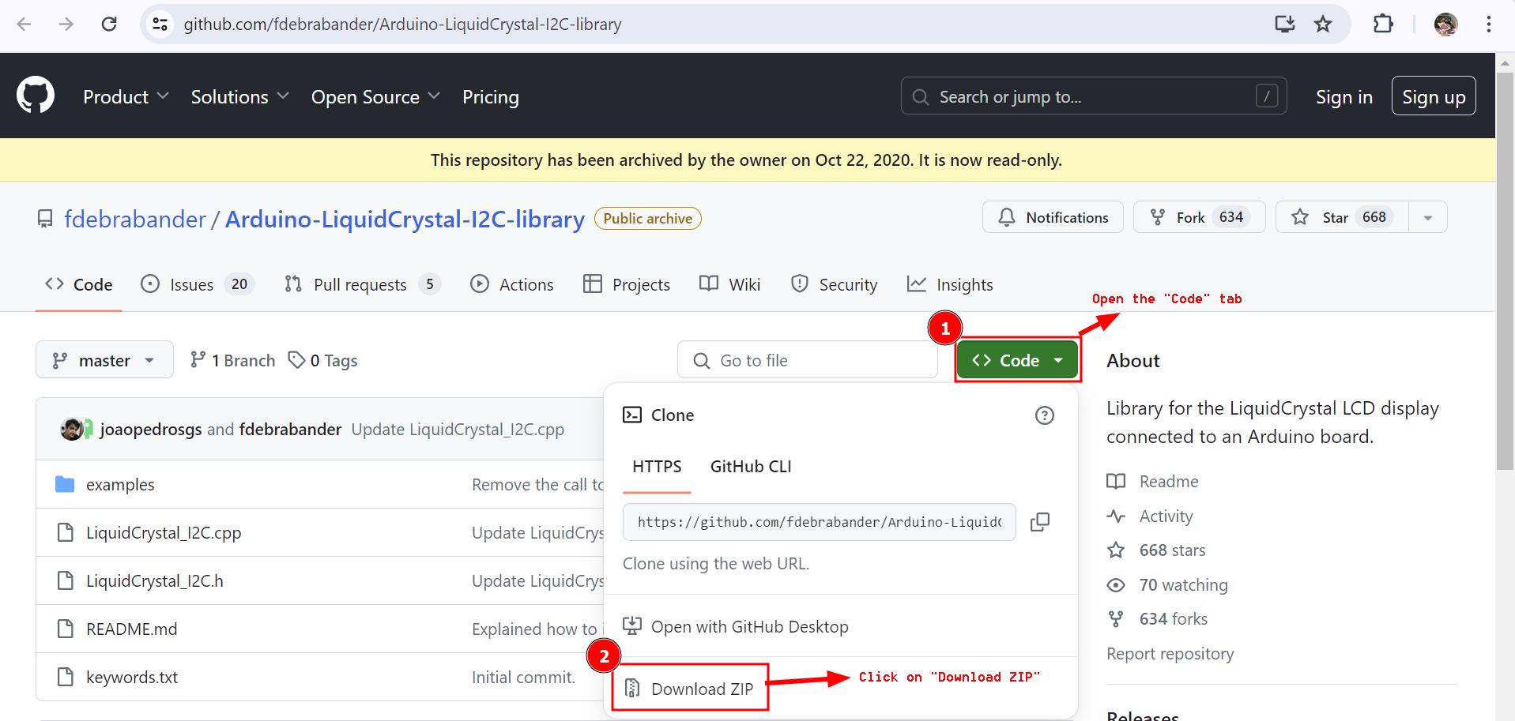The width and height of the screenshot is (1515, 721).
Task: Open joaopedrosgs contributor link
Action: tap(151, 429)
